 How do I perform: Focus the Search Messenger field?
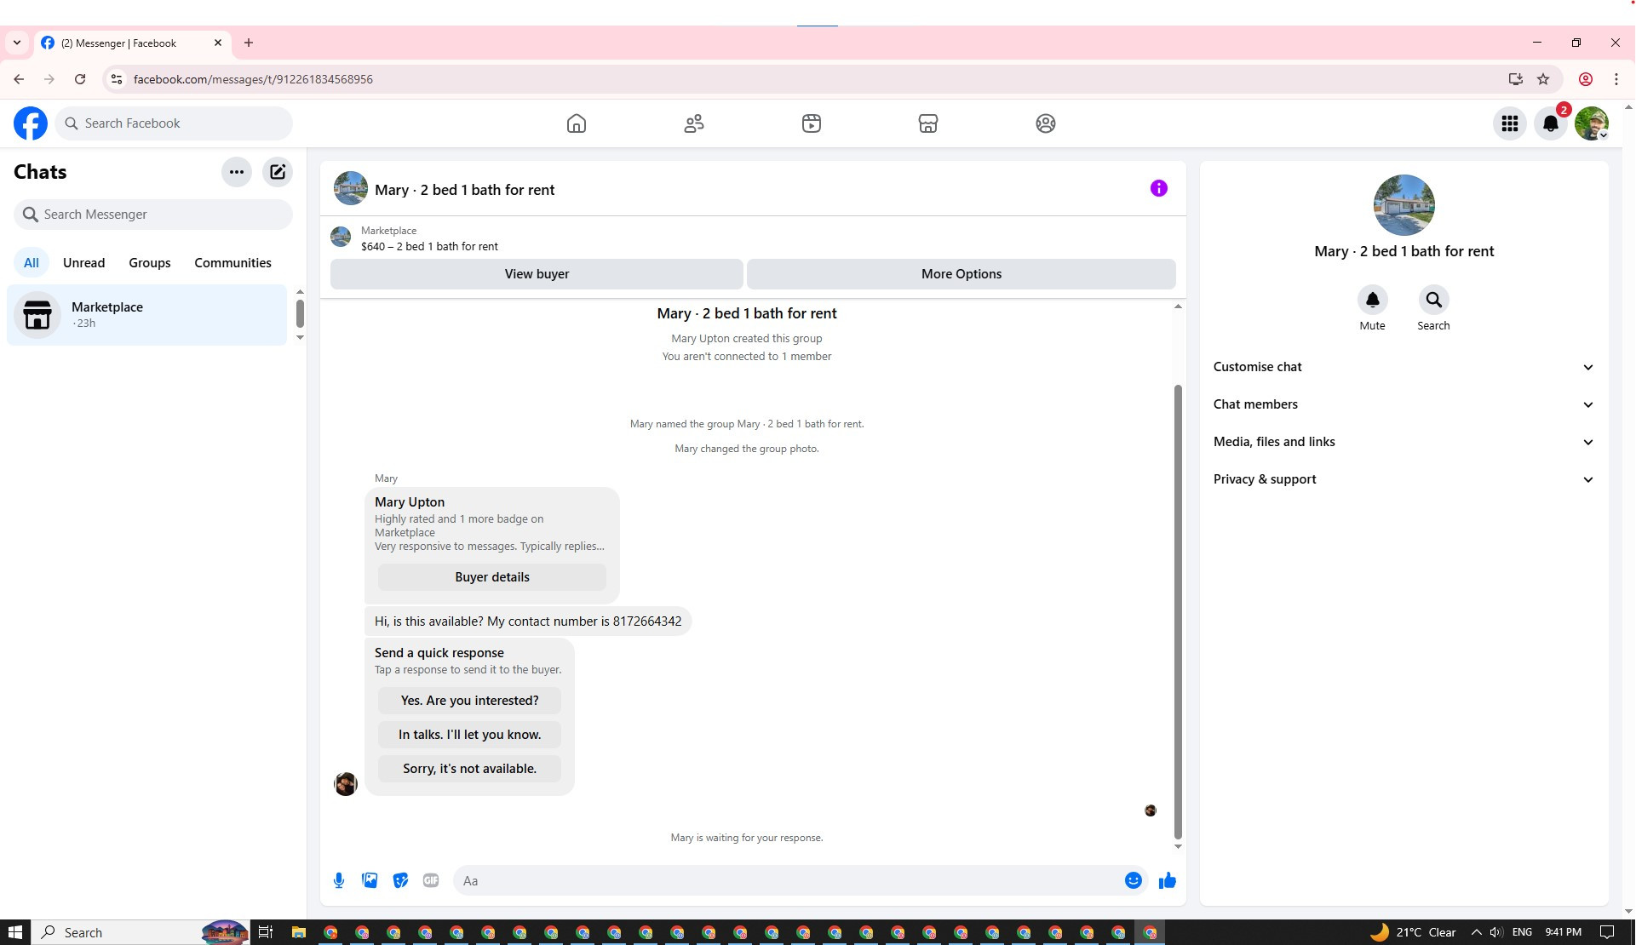(153, 215)
